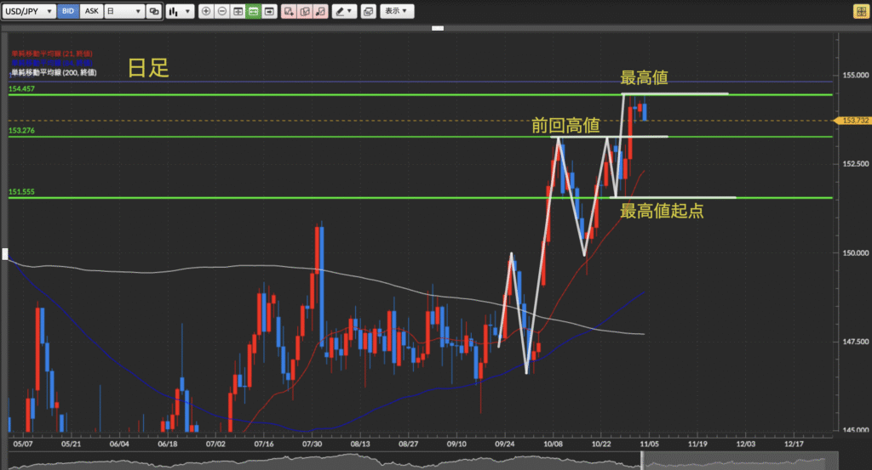Open the 日 timeframe dropdown
This screenshot has width=872, height=470.
(123, 12)
